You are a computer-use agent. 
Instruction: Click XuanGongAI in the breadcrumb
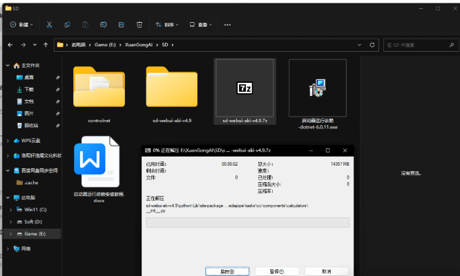139,45
